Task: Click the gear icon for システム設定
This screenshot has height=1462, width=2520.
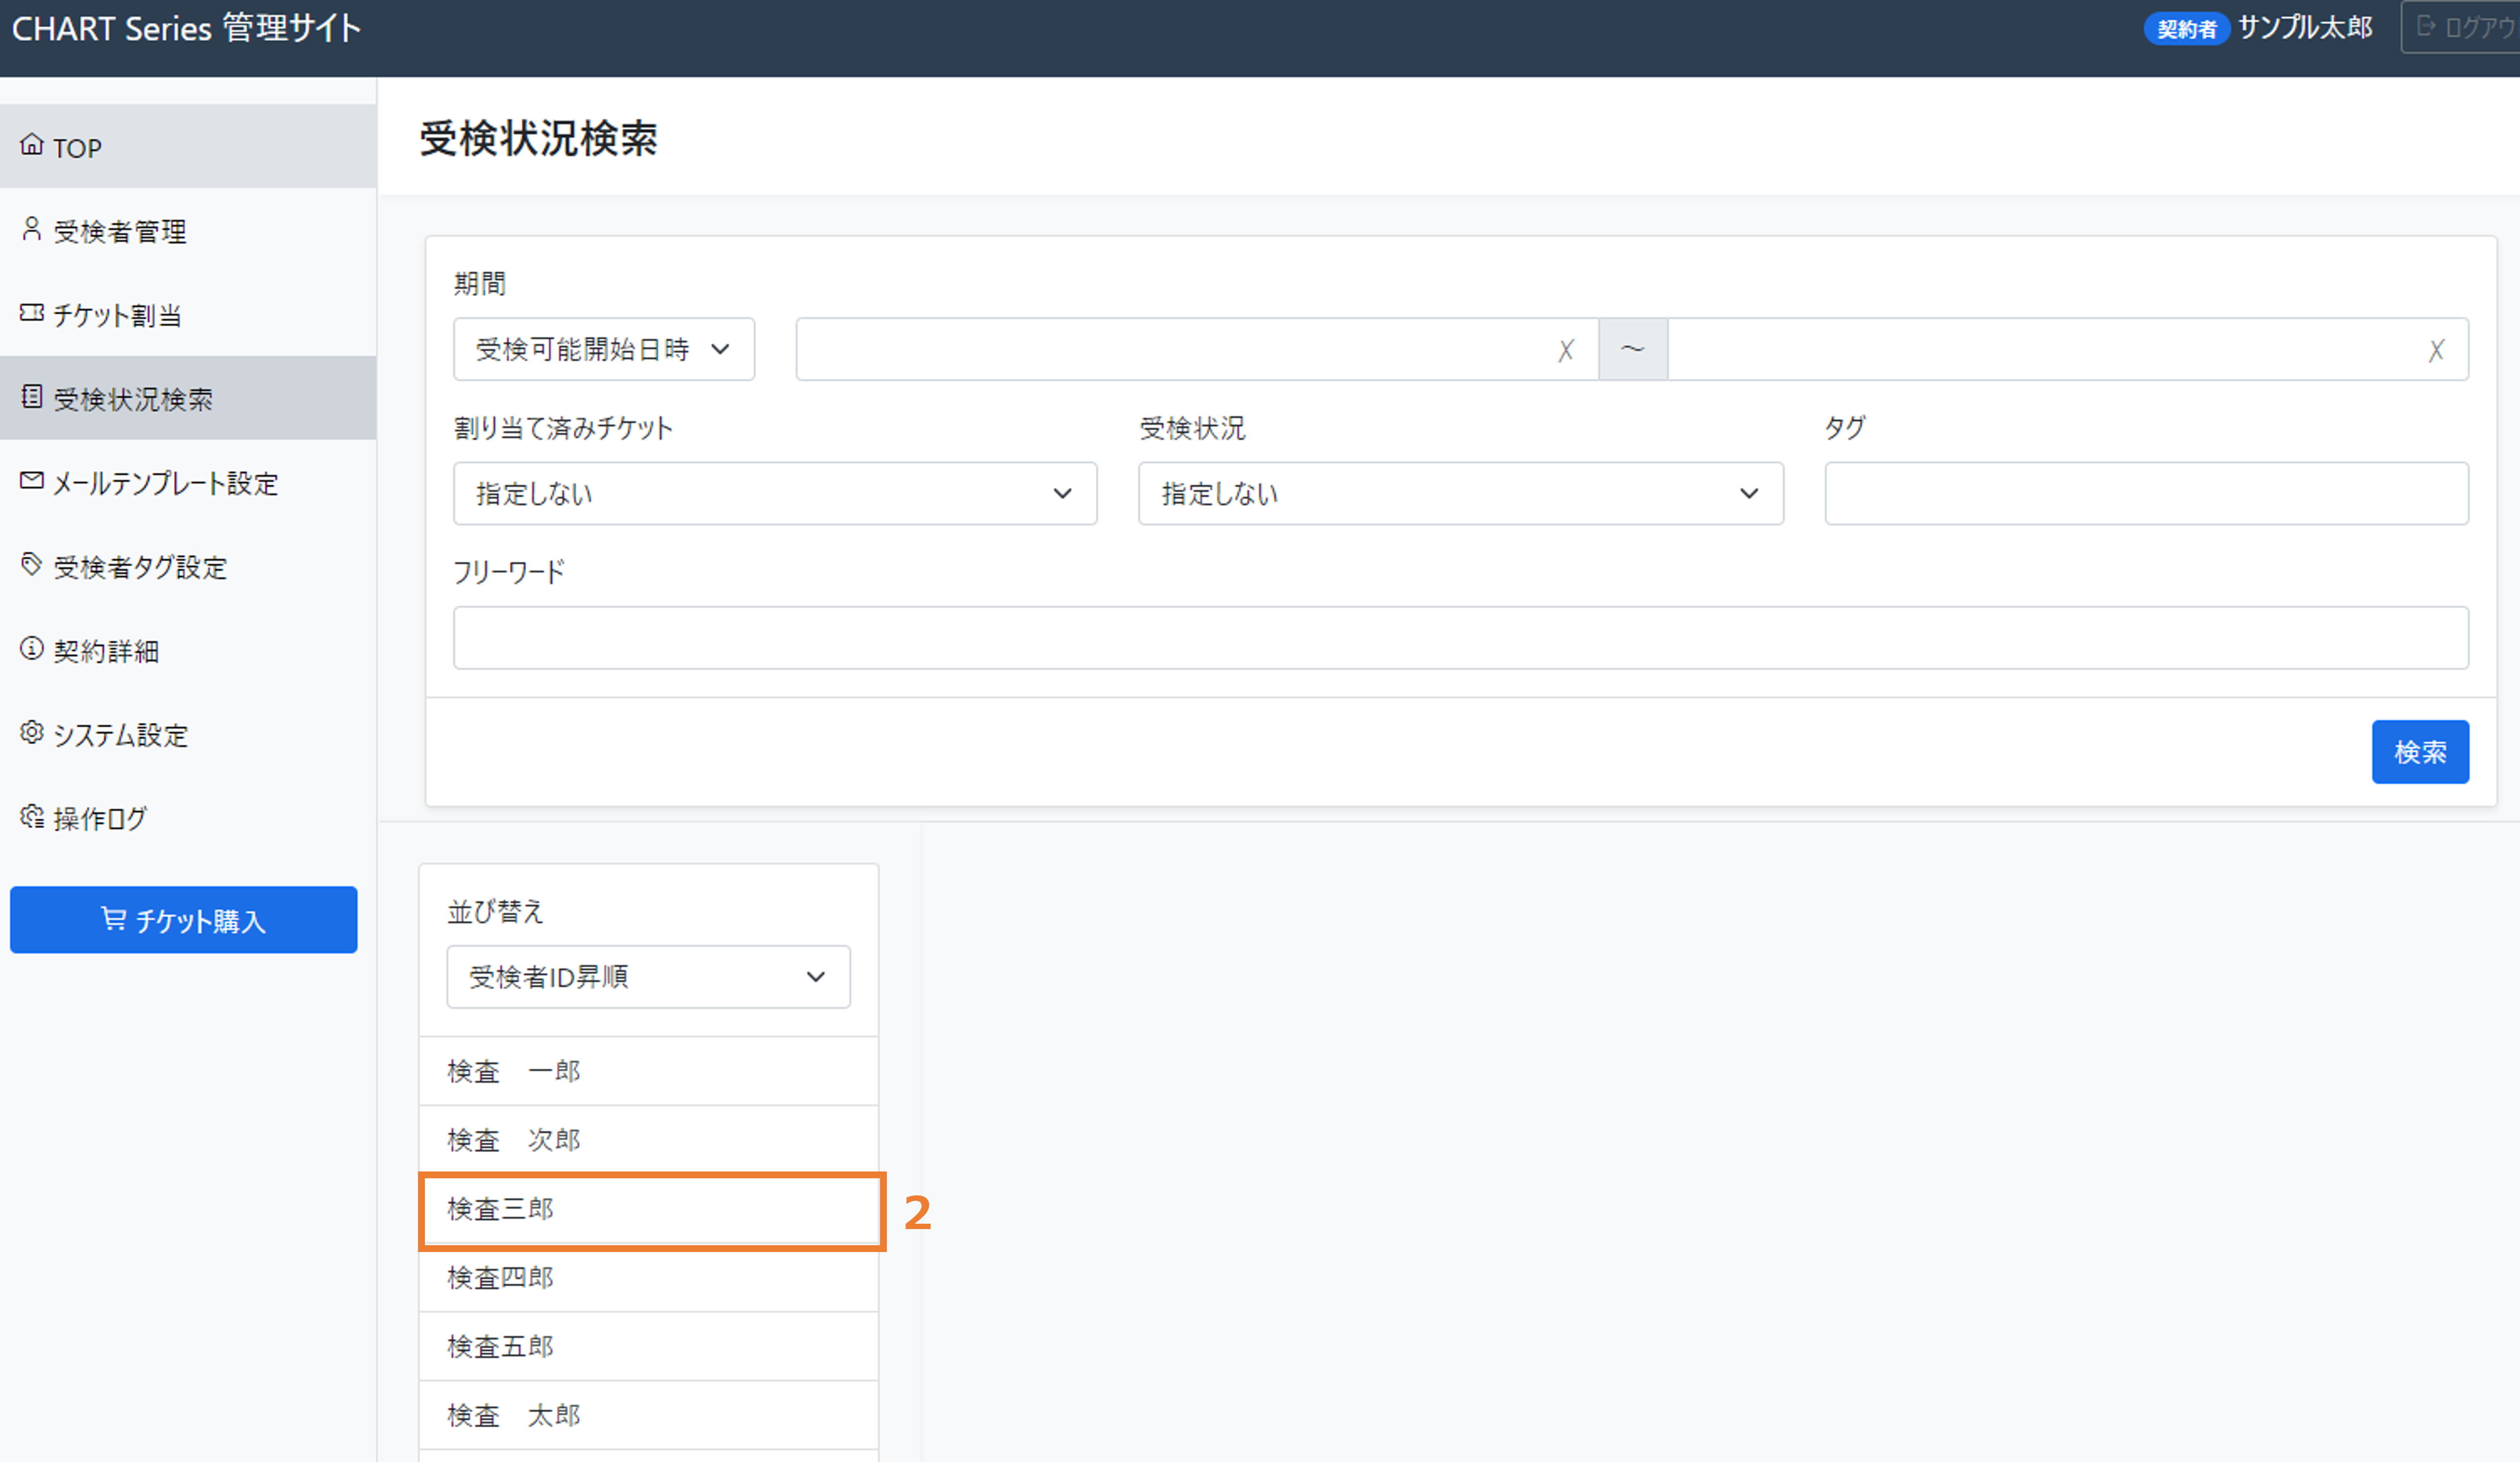Action: point(32,732)
